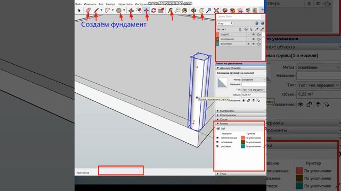The image size is (341, 191).
Task: Click the brown color swatch of основание
Action: pos(243,142)
